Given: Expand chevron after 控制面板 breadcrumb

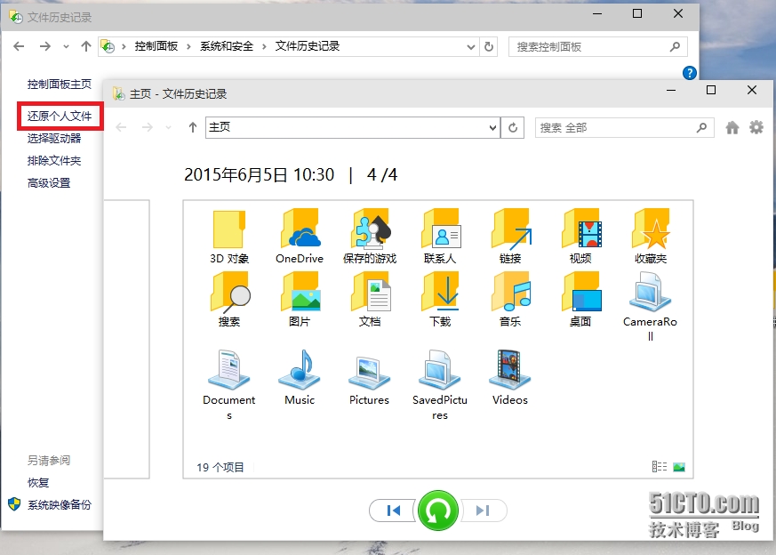Looking at the screenshot, I should pyautogui.click(x=189, y=46).
